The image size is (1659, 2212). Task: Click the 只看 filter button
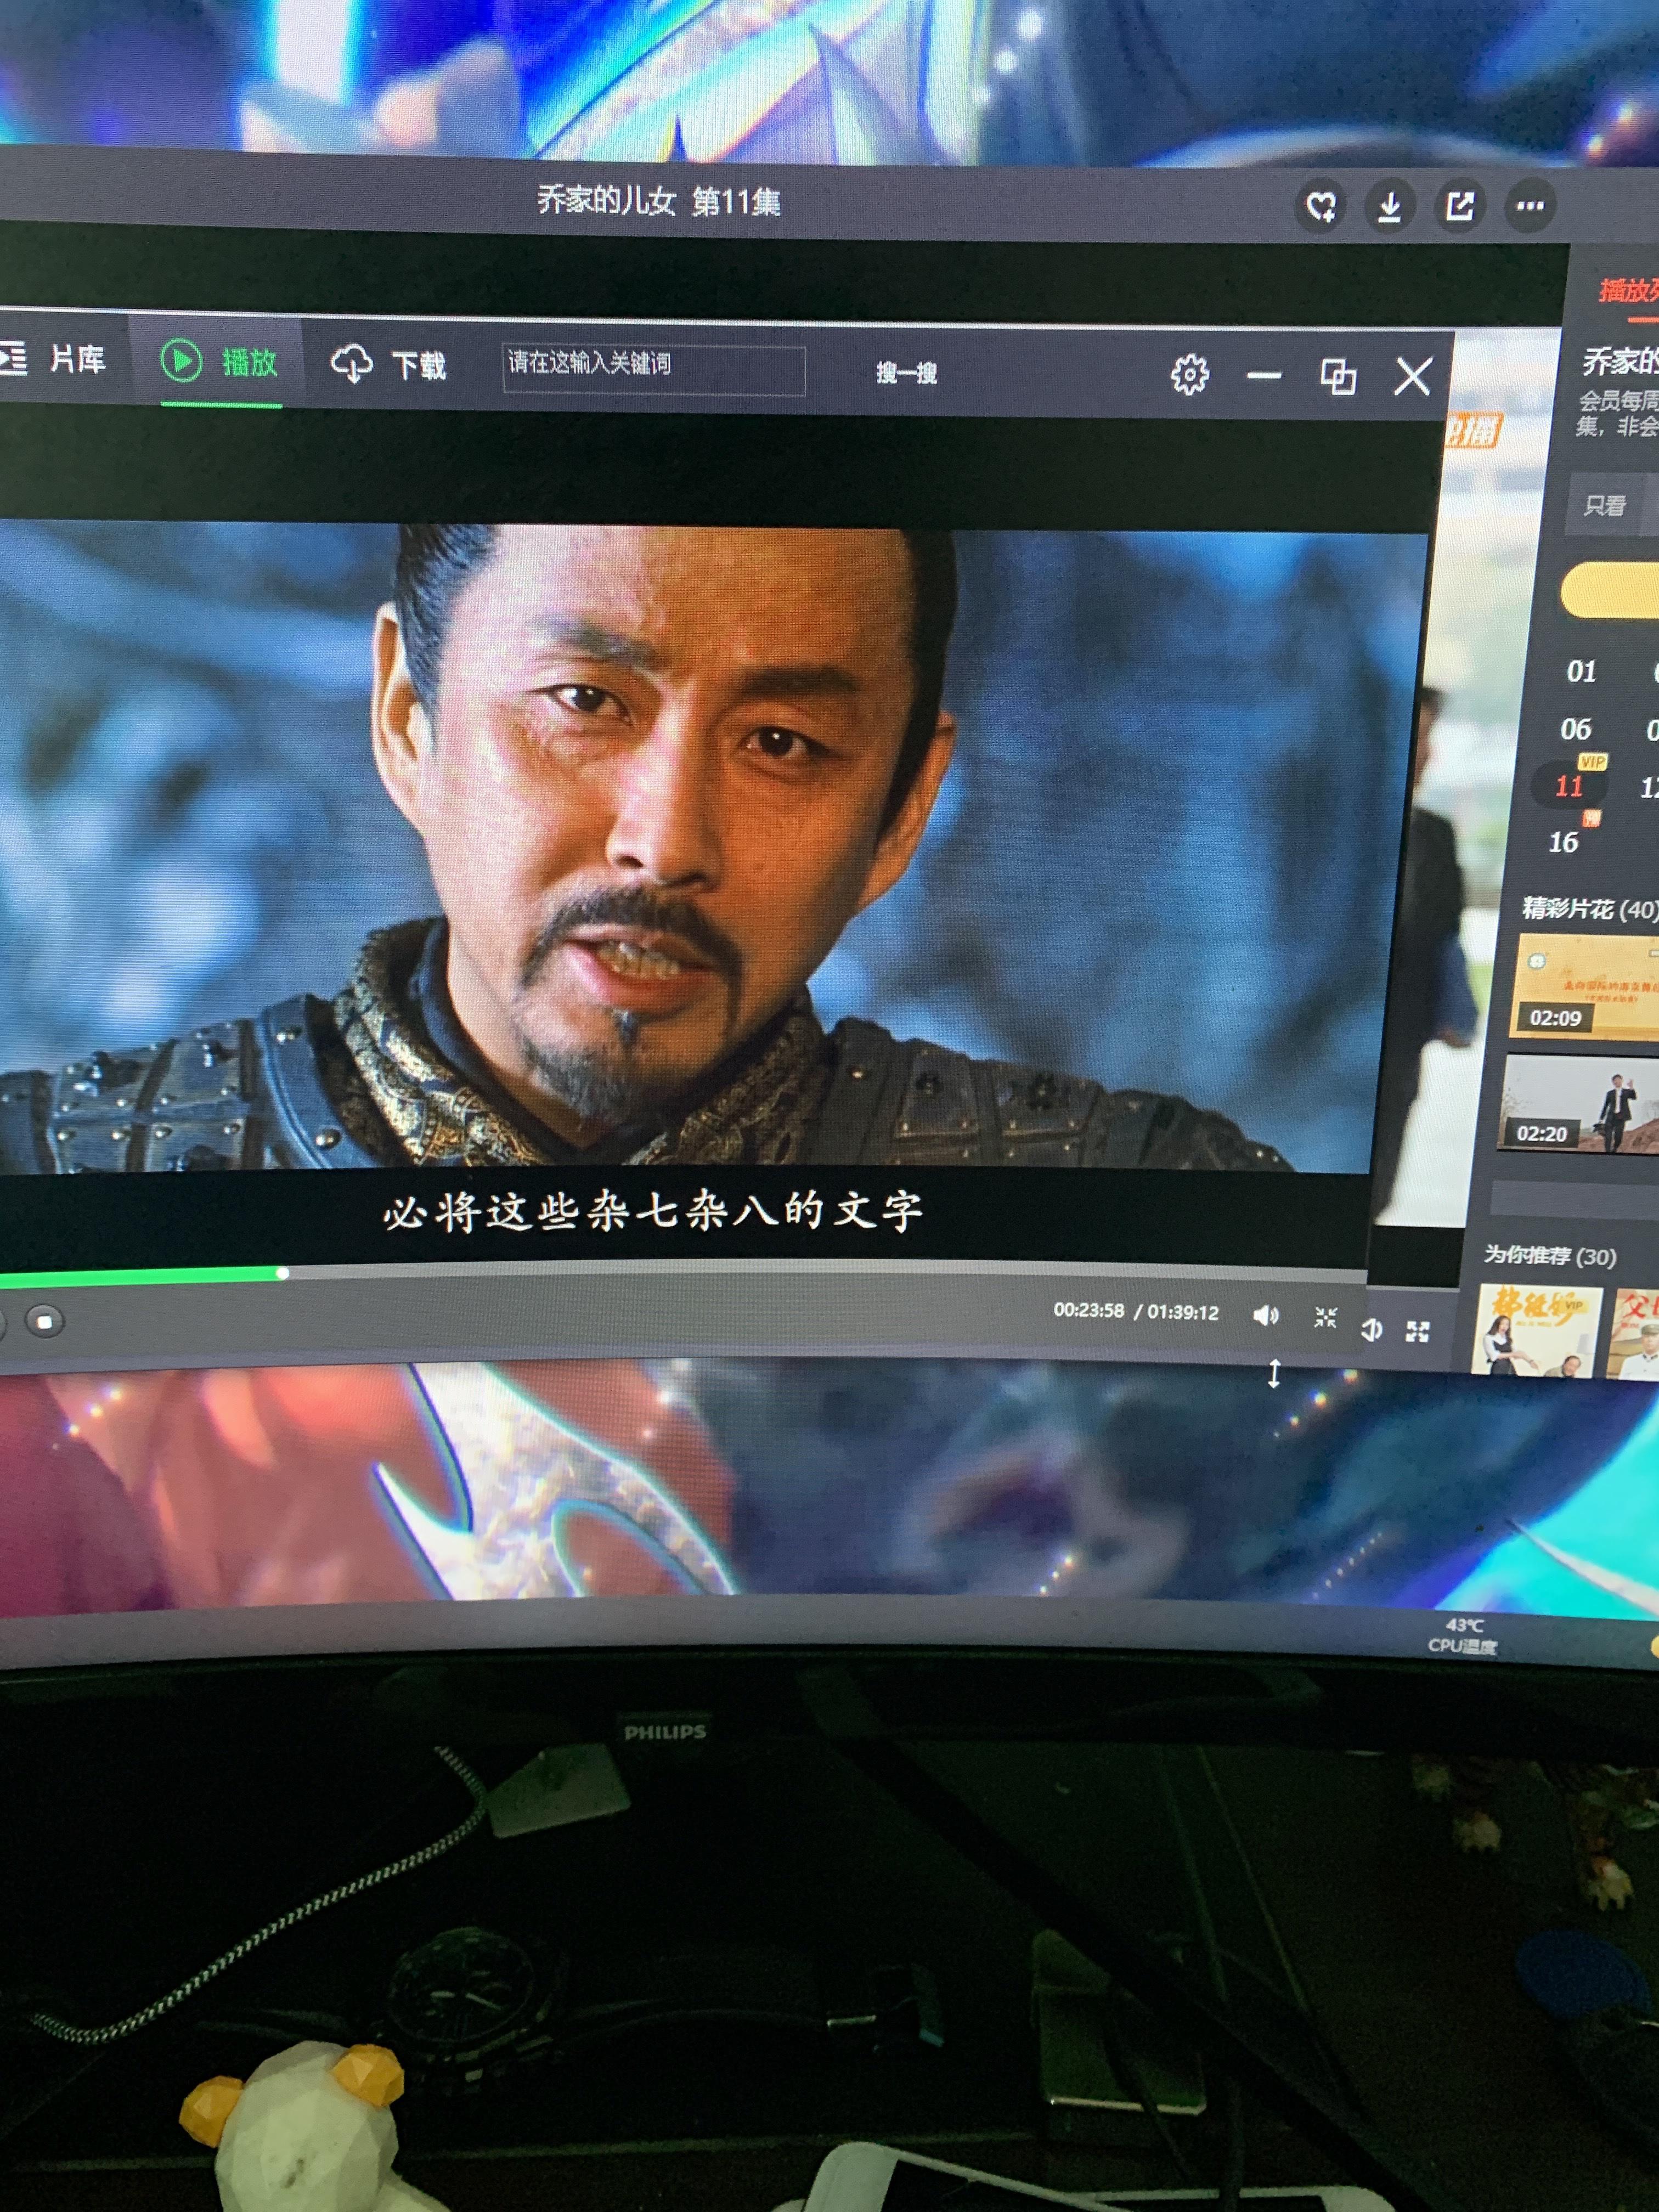point(1604,506)
